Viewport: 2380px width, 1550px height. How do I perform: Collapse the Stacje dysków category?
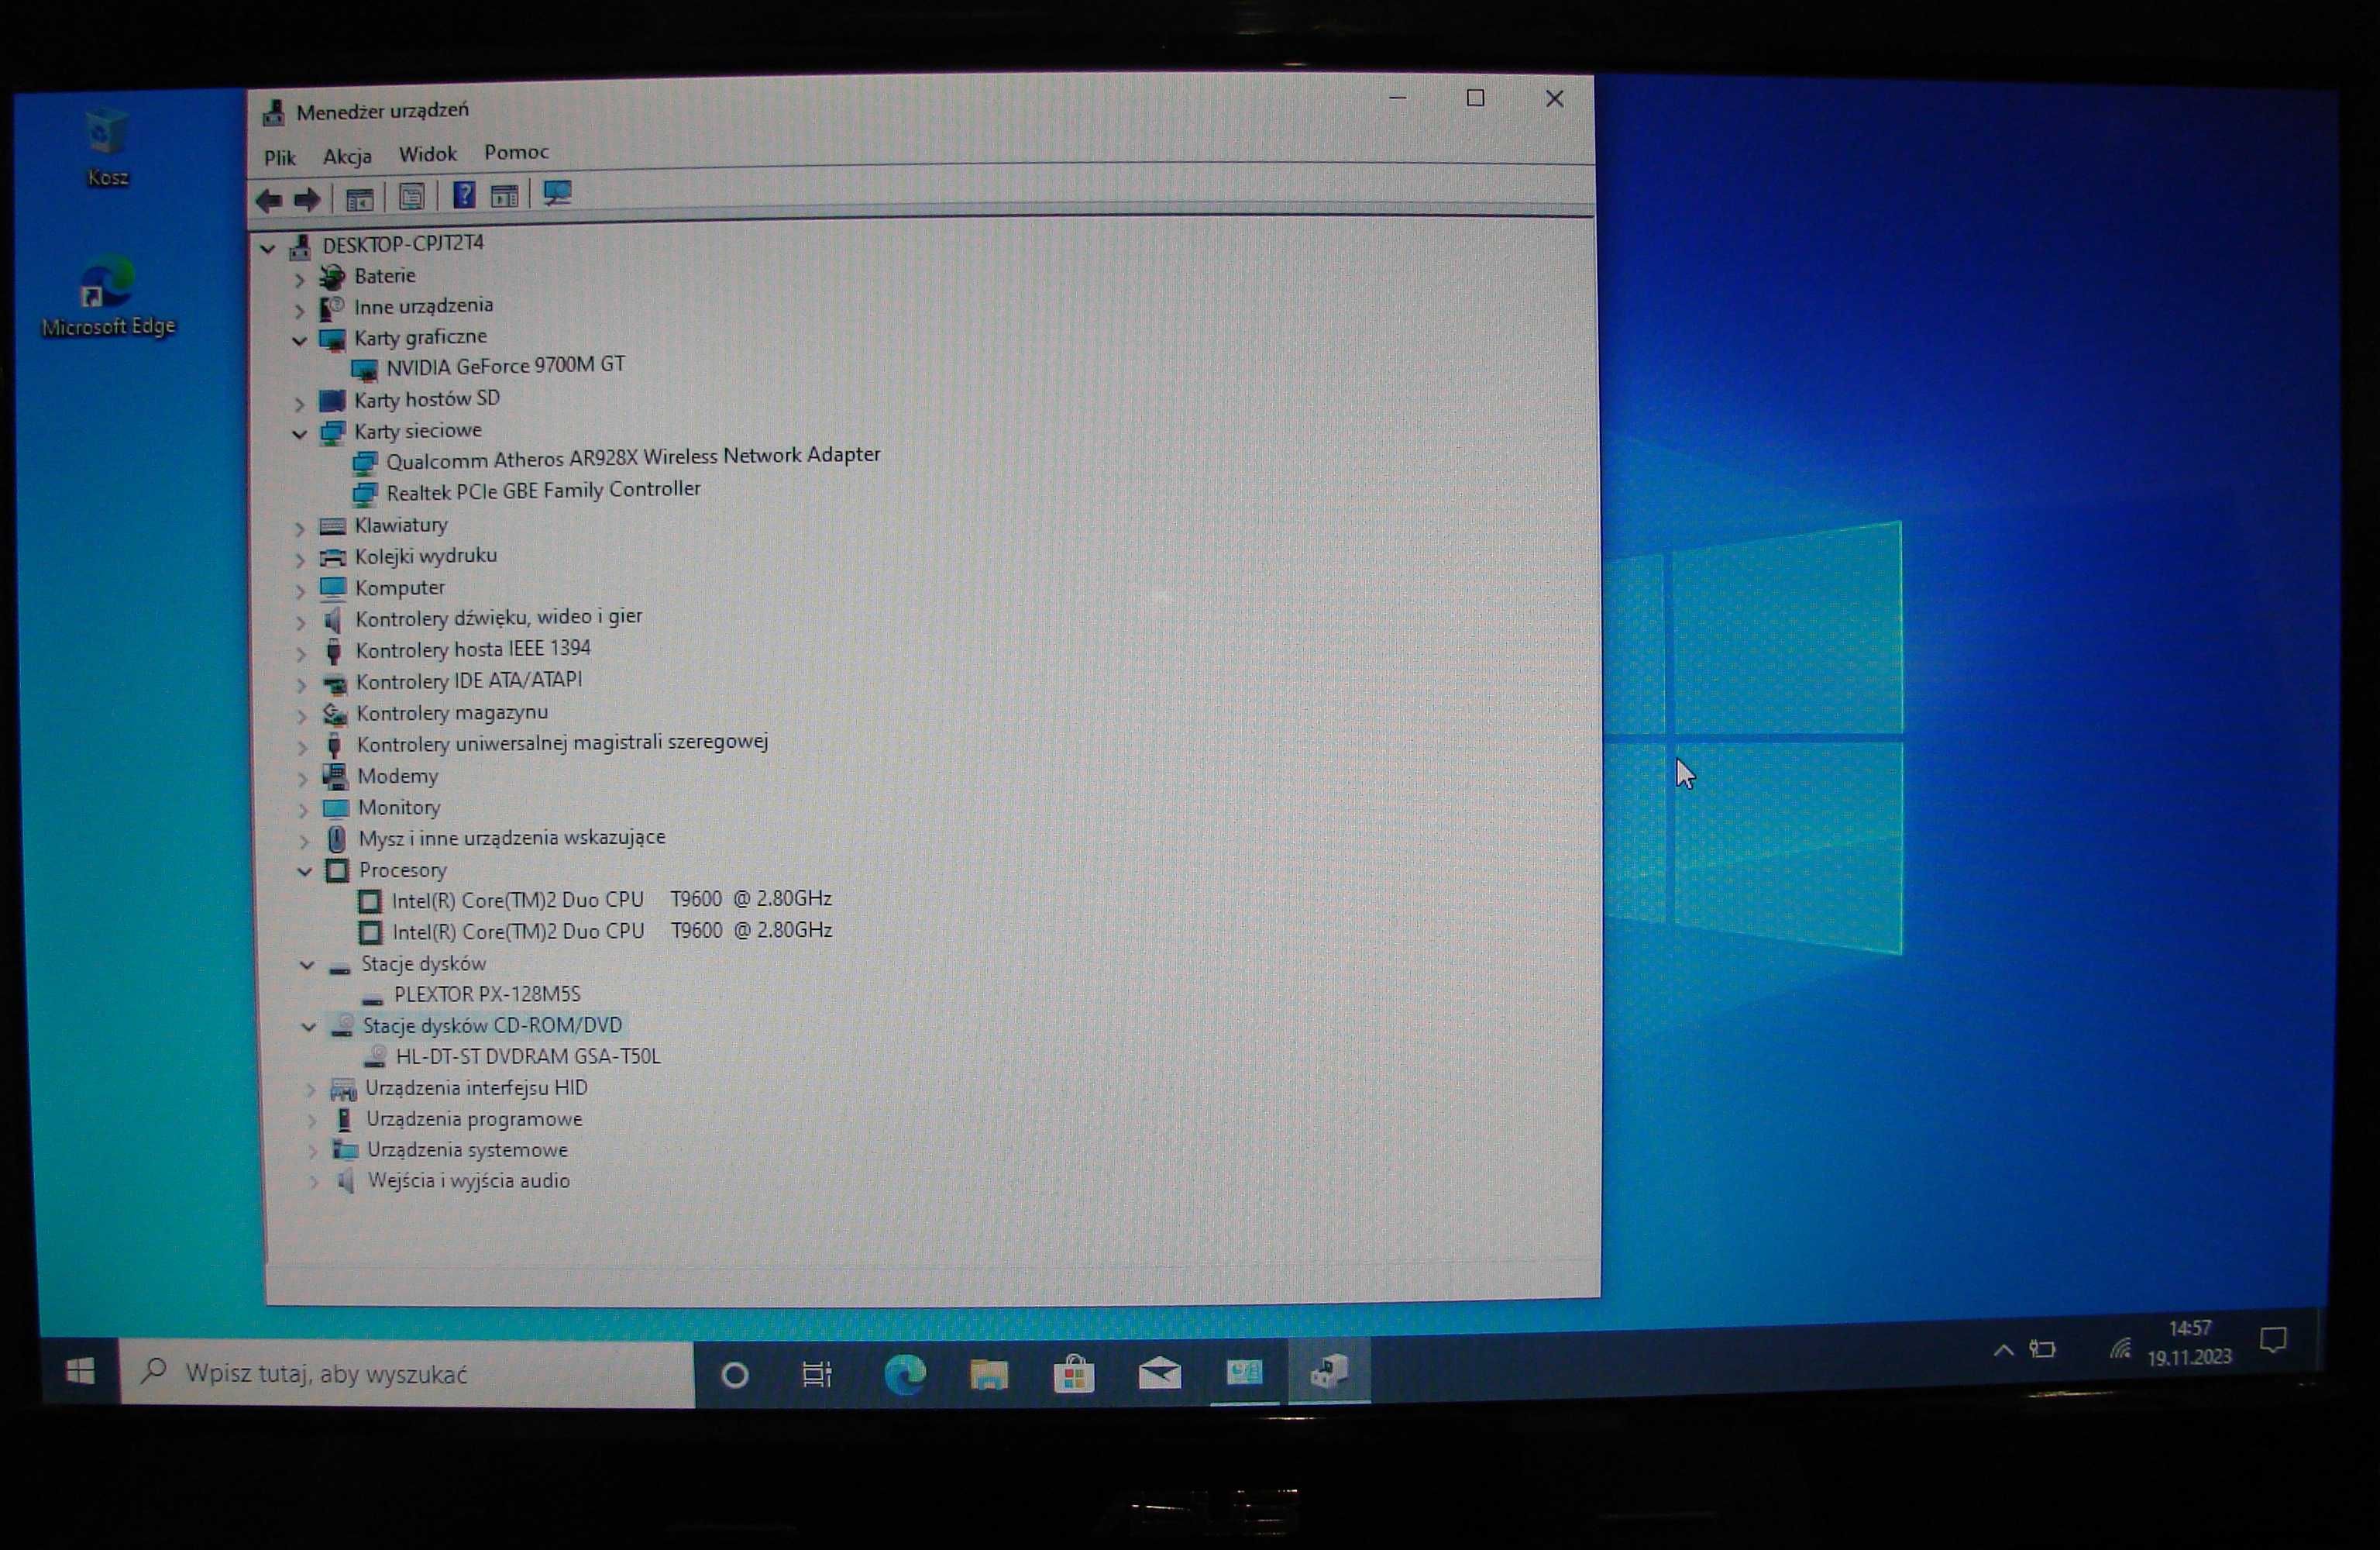(x=307, y=966)
